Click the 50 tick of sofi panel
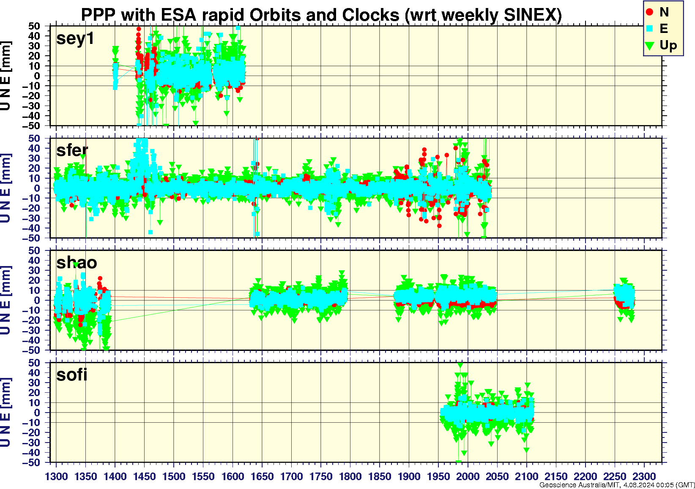 [x=34, y=363]
